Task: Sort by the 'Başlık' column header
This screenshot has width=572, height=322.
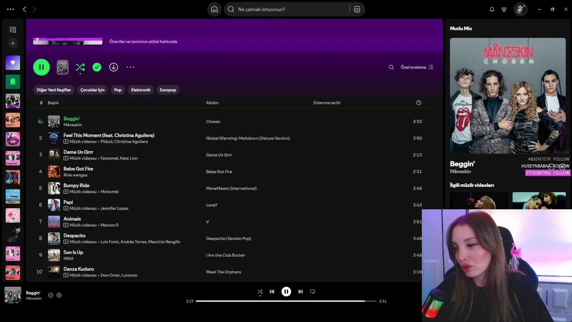Action: pyautogui.click(x=53, y=103)
